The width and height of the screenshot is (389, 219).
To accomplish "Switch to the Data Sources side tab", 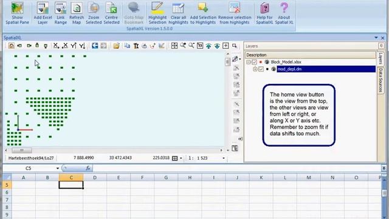I will click(381, 80).
